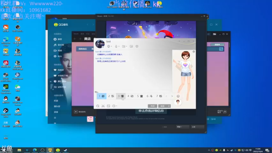Open message history clock icon in chat
Viewport: 272px width, 153px height.
click(114, 106)
